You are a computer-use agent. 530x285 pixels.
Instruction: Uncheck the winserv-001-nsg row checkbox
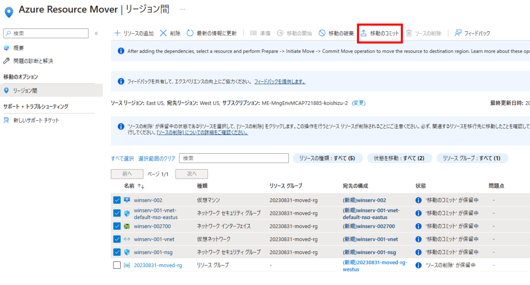pyautogui.click(x=117, y=252)
